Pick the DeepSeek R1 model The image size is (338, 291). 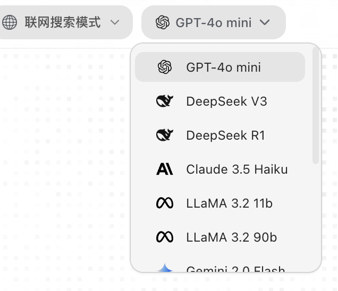coord(220,135)
